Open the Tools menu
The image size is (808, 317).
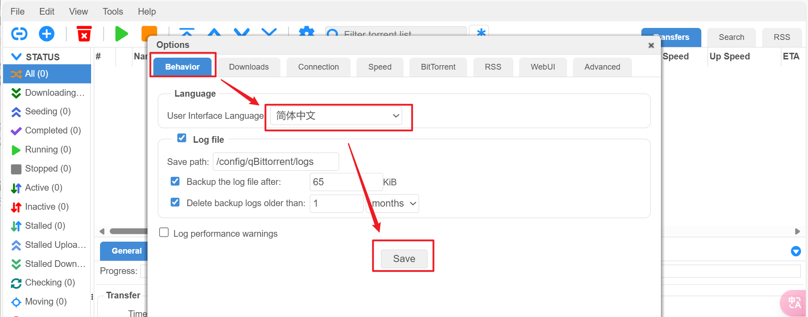113,12
